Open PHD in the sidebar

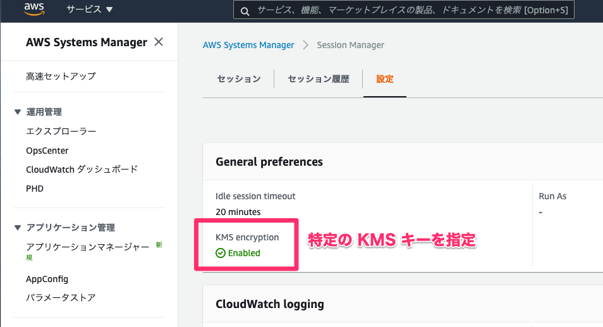point(35,188)
